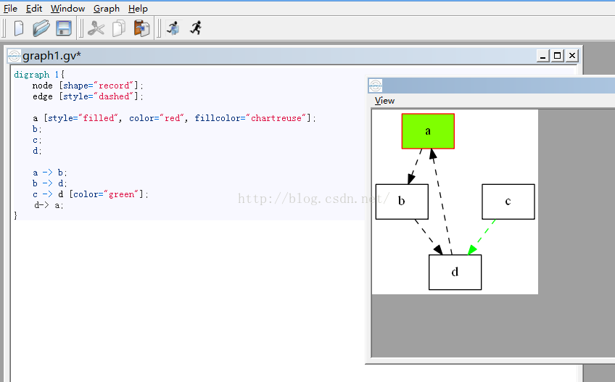Viewport: 615px width, 382px height.
Task: Click the preview window Graphviz icon
Action: (x=376, y=86)
